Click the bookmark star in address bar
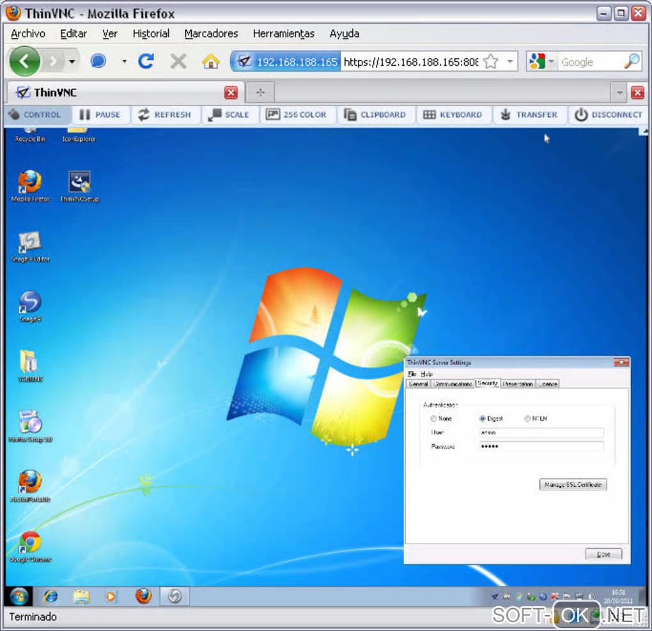This screenshot has height=631, width=652. [491, 61]
